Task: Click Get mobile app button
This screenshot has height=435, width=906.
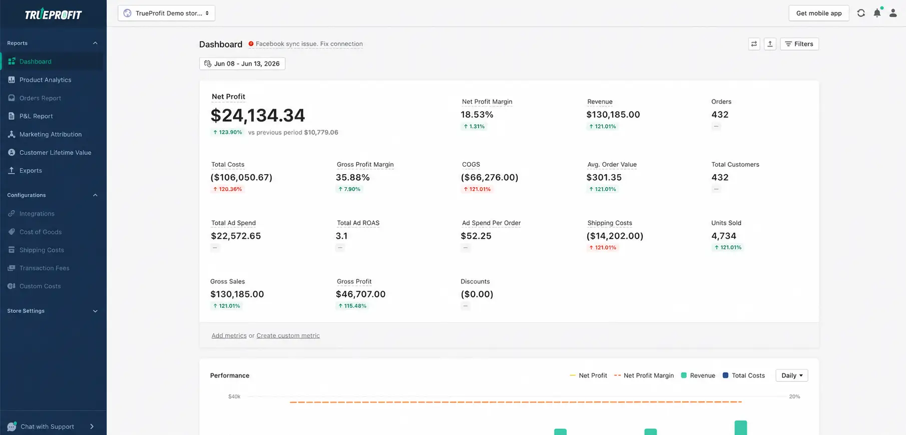Action: pyautogui.click(x=819, y=13)
